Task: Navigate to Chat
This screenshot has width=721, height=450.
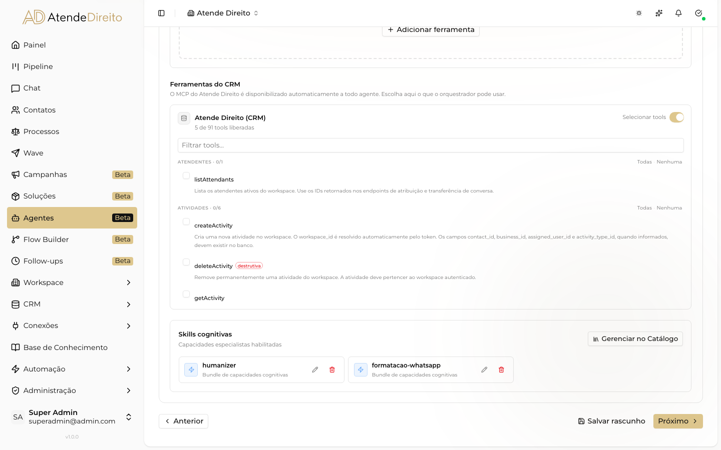Action: point(72,88)
